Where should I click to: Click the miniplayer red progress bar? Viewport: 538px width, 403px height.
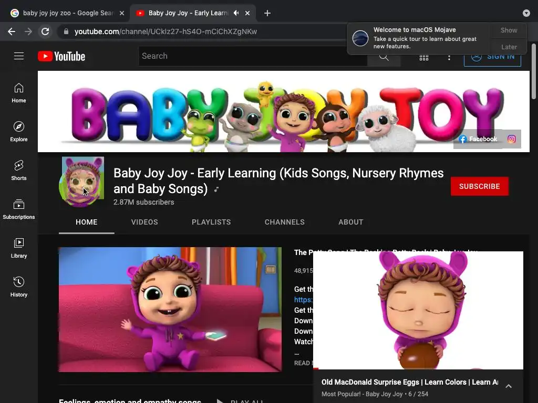tap(316, 369)
